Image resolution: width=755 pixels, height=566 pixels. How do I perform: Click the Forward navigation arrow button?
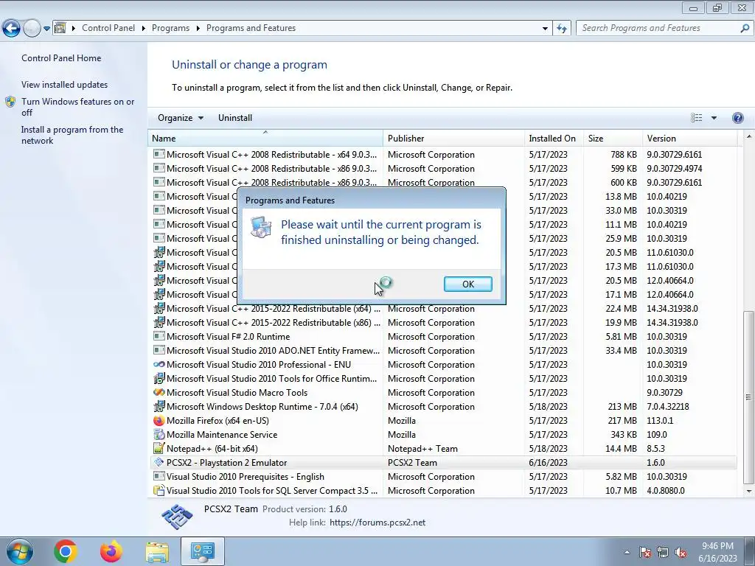tap(32, 28)
